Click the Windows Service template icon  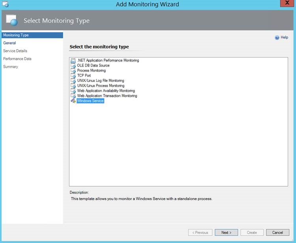73,101
